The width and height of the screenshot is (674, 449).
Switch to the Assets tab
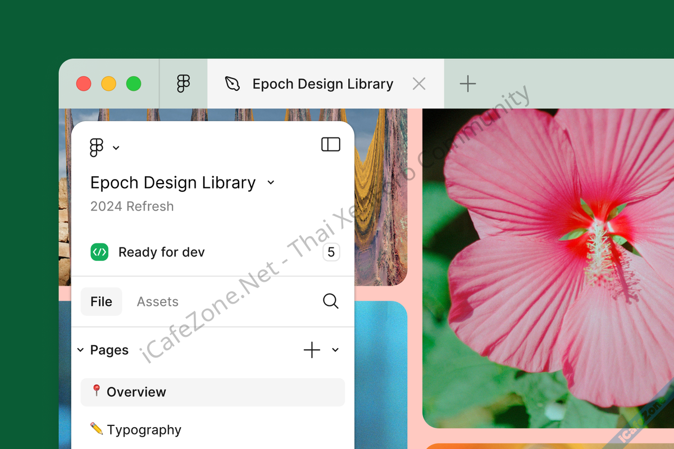tap(157, 302)
